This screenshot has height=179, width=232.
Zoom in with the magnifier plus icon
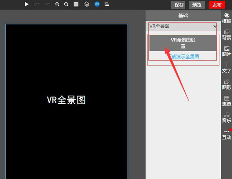point(57,4)
